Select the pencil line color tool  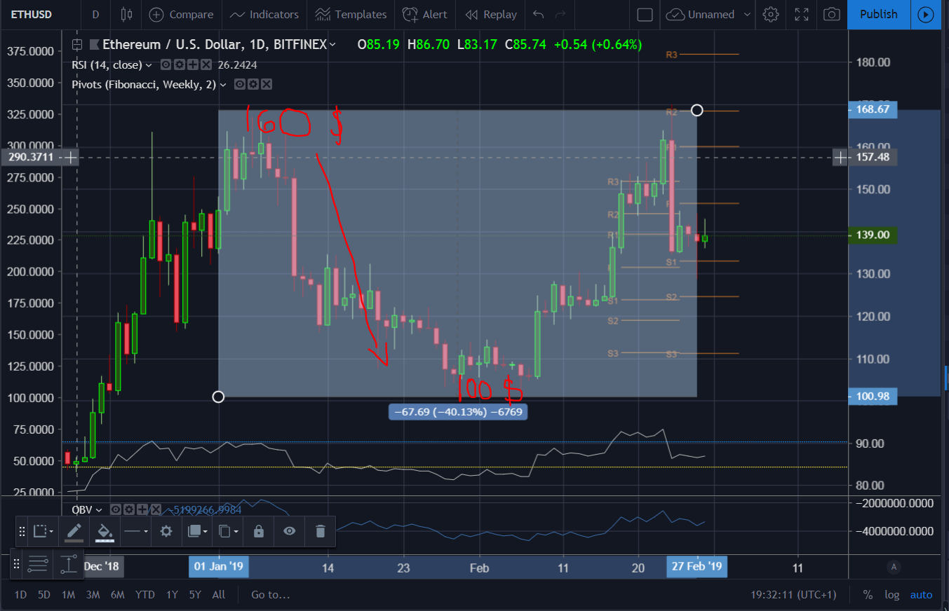coord(74,531)
